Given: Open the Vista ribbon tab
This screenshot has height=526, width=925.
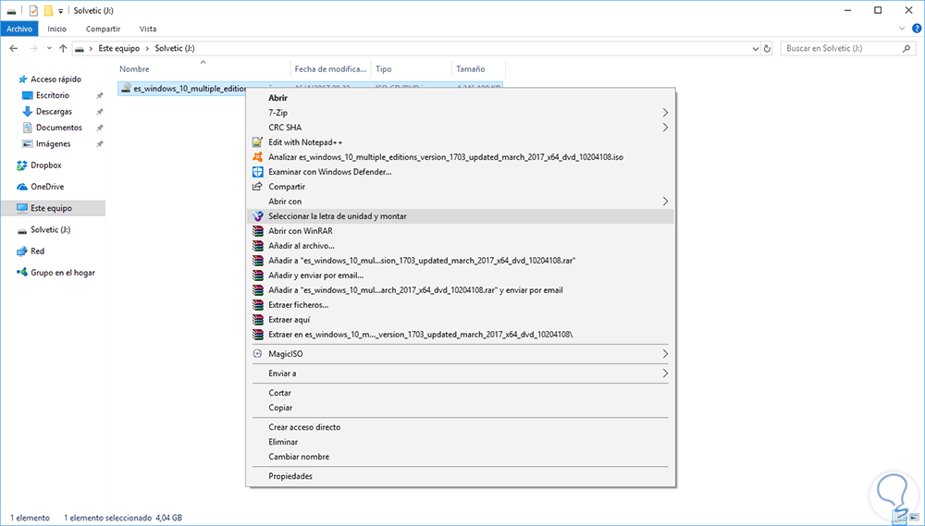Looking at the screenshot, I should tap(148, 29).
